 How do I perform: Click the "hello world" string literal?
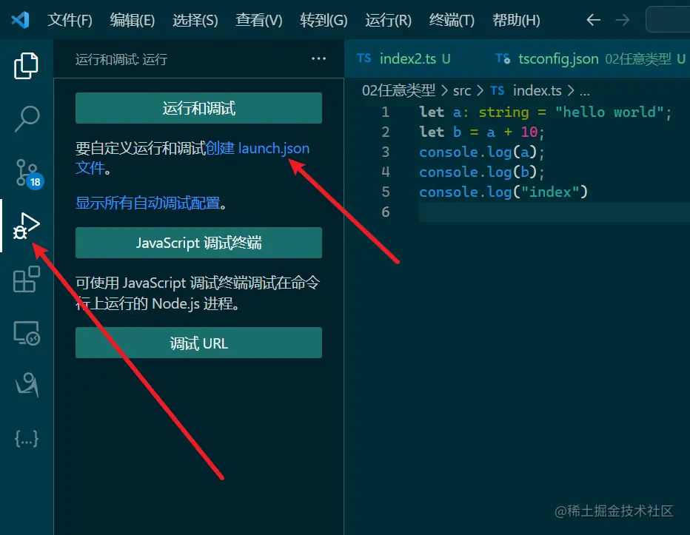[609, 112]
